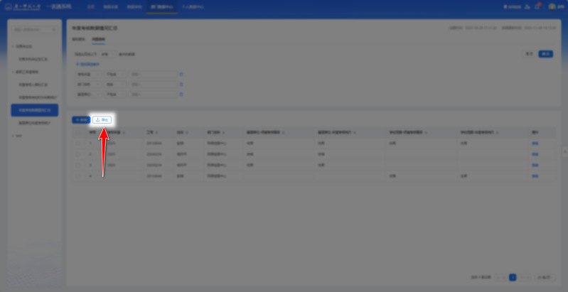Click the Export (导出) button above the table

[x=102, y=120]
